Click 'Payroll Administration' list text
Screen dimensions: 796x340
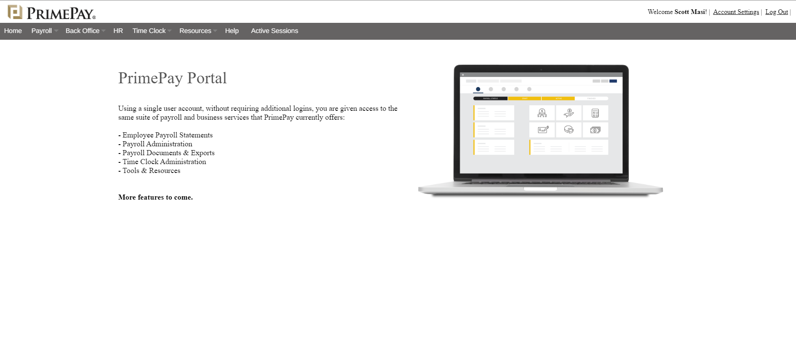[x=157, y=144]
